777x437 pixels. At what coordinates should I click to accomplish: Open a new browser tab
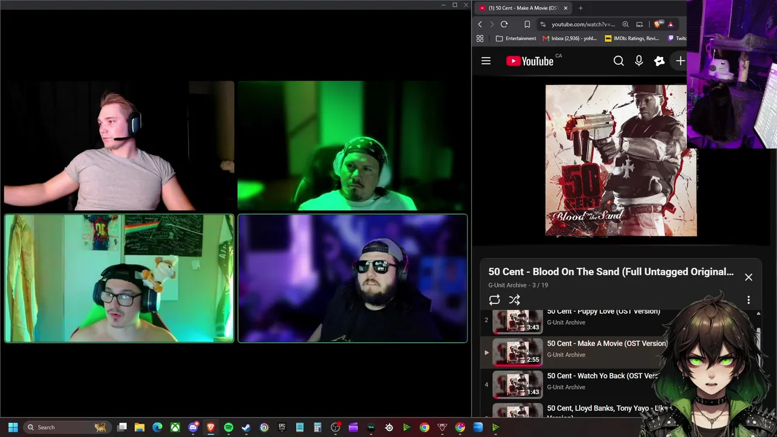[580, 8]
